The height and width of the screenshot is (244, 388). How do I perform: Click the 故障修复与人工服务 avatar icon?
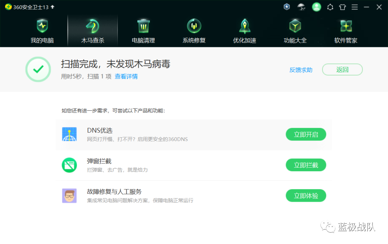(x=69, y=196)
